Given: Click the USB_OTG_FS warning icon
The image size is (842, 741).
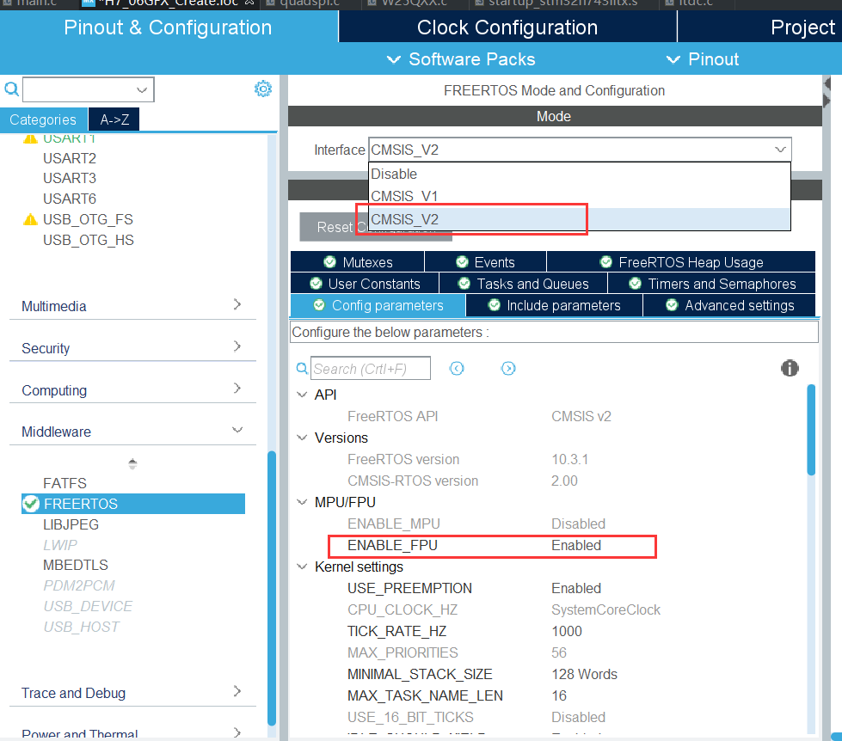Looking at the screenshot, I should 31,219.
